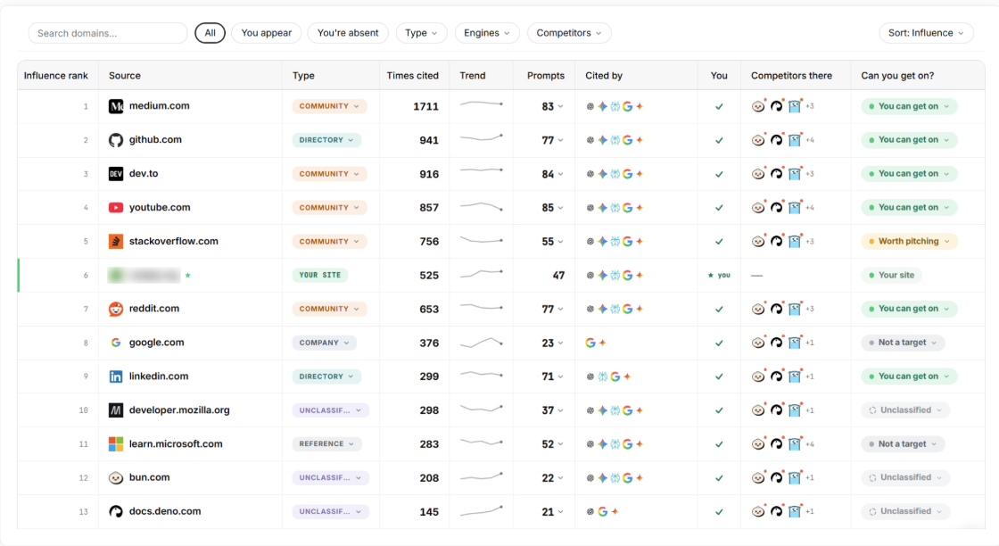
Task: Click the green star next to your site
Action: coord(188,275)
